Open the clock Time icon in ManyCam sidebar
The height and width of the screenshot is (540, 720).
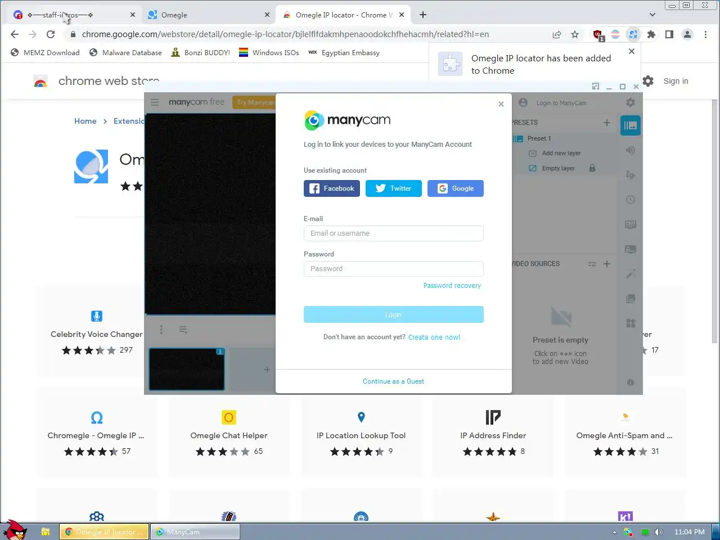631,200
